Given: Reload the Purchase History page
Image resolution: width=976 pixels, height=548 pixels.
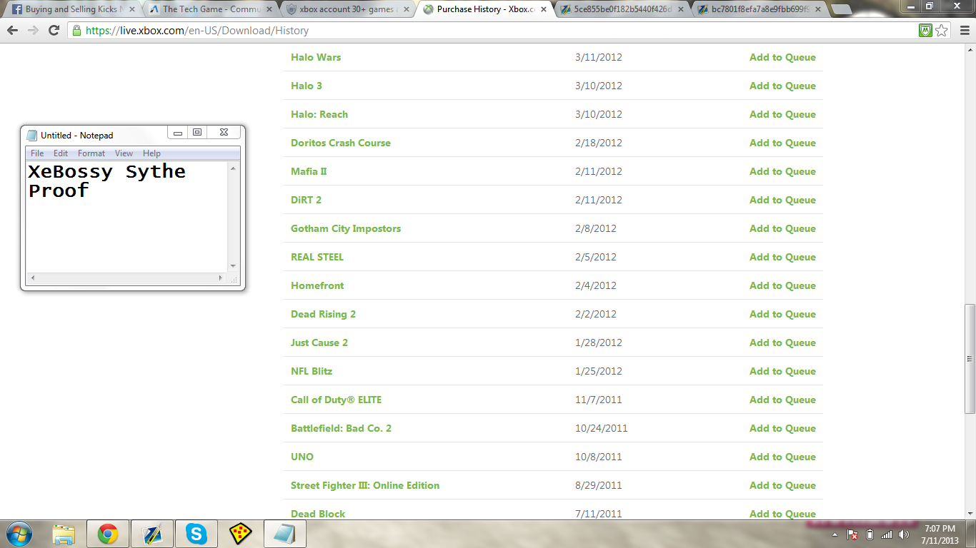Looking at the screenshot, I should [x=54, y=31].
